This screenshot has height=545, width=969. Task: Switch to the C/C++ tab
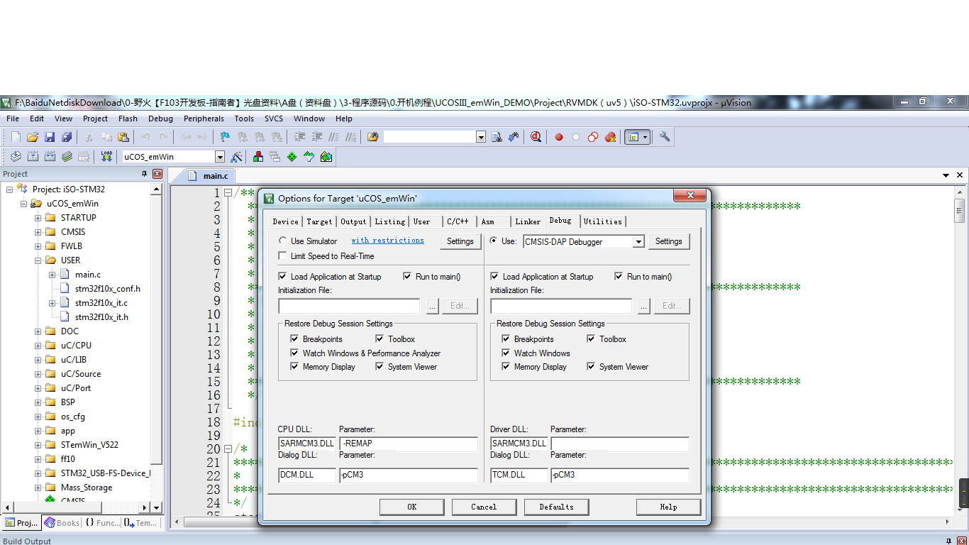(x=458, y=221)
